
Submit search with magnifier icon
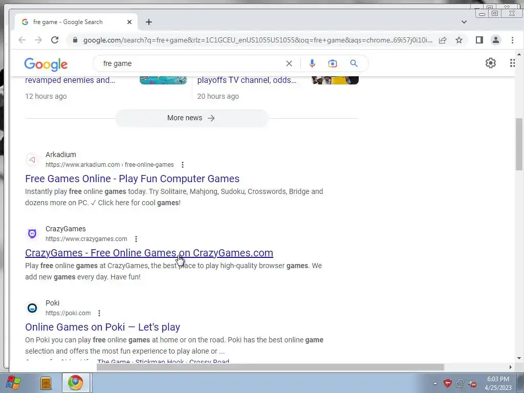(x=354, y=63)
